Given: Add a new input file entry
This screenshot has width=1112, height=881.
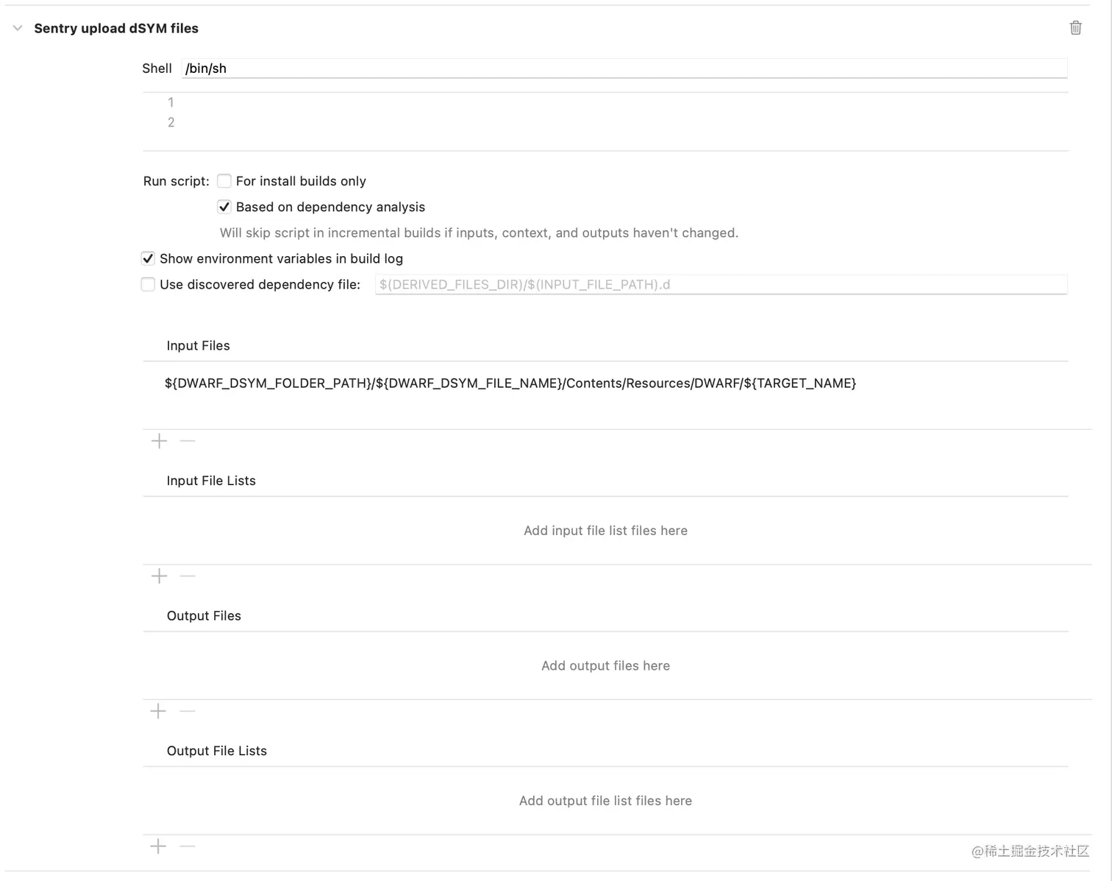Looking at the screenshot, I should coord(159,441).
